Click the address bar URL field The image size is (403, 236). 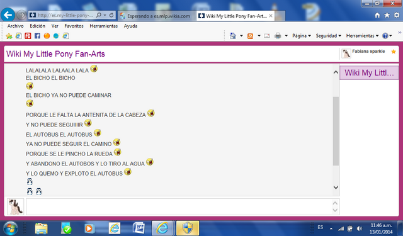point(65,15)
